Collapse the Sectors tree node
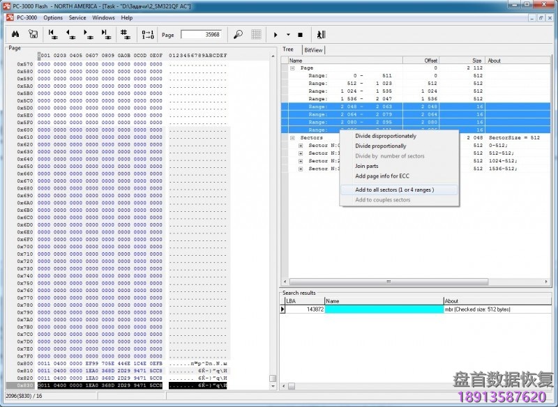This screenshot has height=407, width=558. coord(293,138)
